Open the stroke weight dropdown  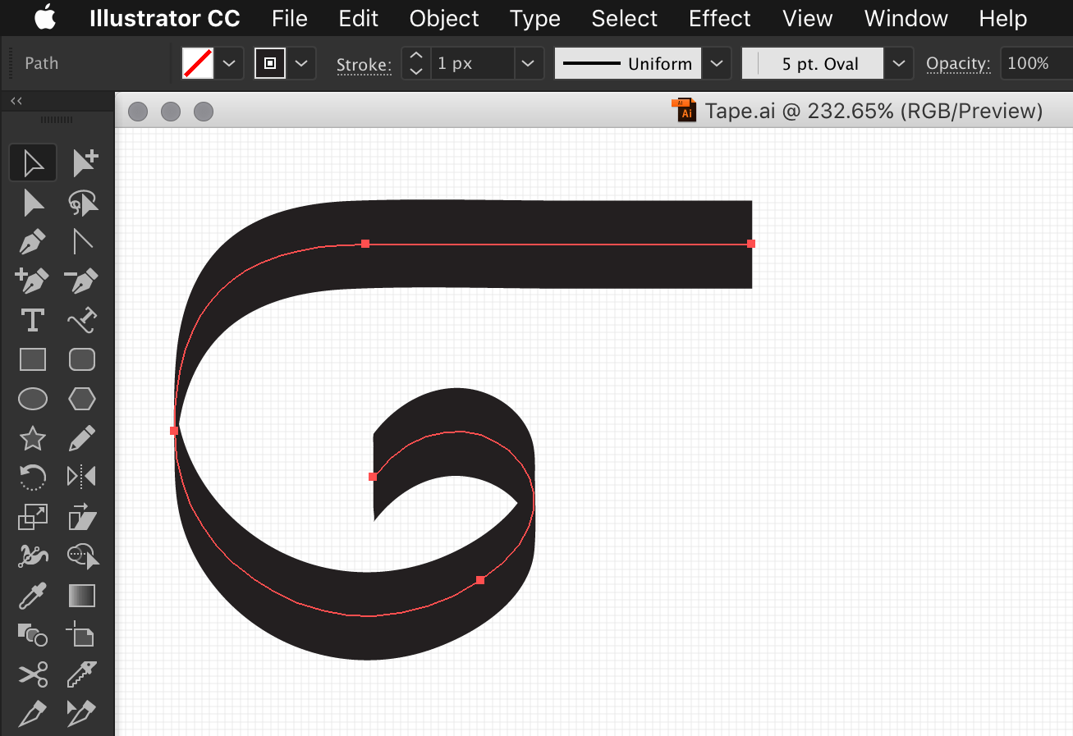(x=528, y=63)
